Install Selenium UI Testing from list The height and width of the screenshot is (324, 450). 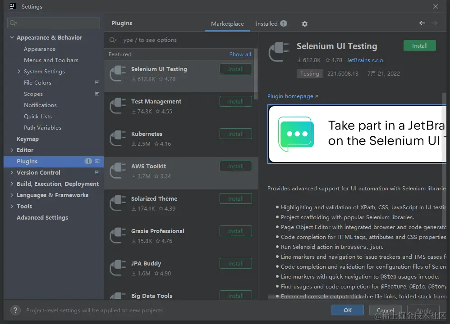click(x=236, y=69)
